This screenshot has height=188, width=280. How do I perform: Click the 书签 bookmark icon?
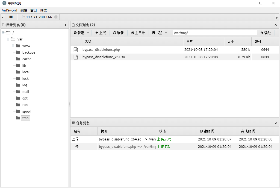(154, 33)
